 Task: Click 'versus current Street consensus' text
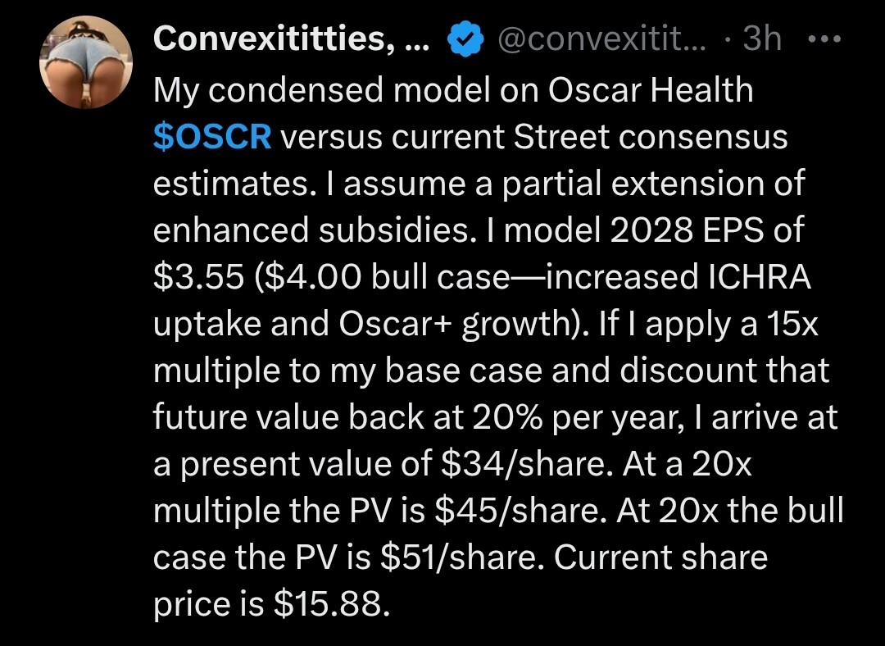tap(533, 137)
